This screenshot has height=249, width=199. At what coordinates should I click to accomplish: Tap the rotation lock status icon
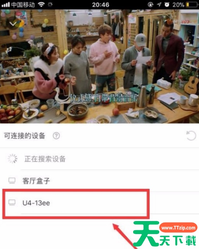[x=150, y=5]
